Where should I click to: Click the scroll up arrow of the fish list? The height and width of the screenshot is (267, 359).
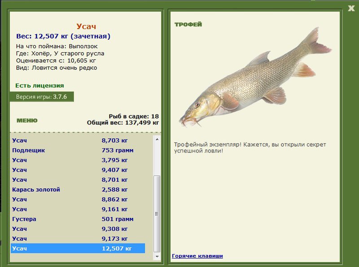(x=157, y=139)
